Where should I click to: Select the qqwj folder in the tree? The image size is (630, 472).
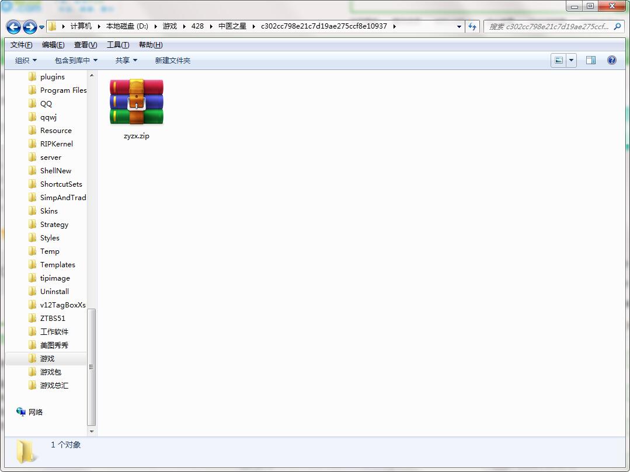[x=43, y=117]
